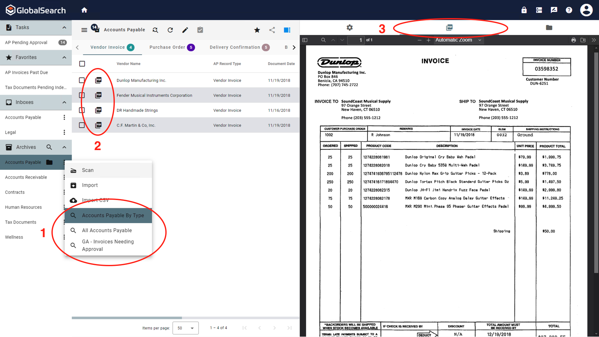Star the current search as a favorite
The width and height of the screenshot is (599, 337).
point(257,30)
